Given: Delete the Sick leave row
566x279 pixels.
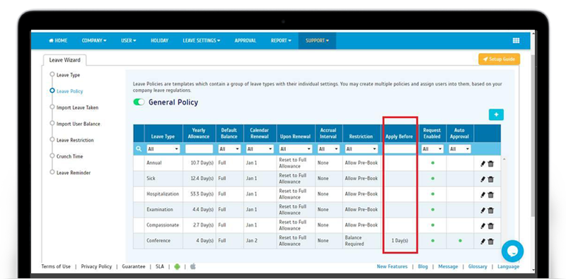Looking at the screenshot, I should 490,179.
